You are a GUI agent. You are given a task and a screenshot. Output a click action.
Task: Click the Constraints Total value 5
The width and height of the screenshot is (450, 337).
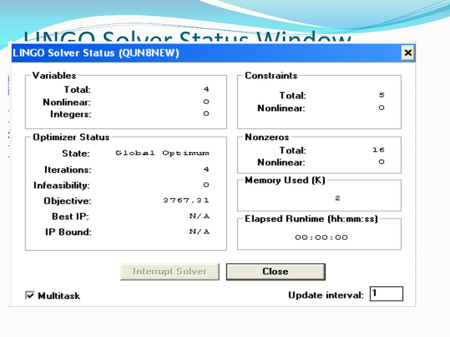[x=381, y=95]
